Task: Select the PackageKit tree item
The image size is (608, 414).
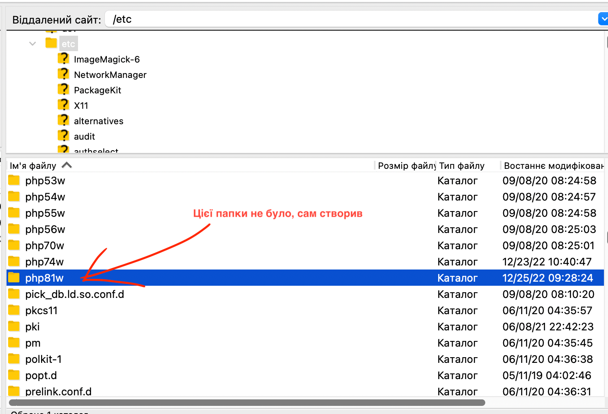Action: point(98,90)
